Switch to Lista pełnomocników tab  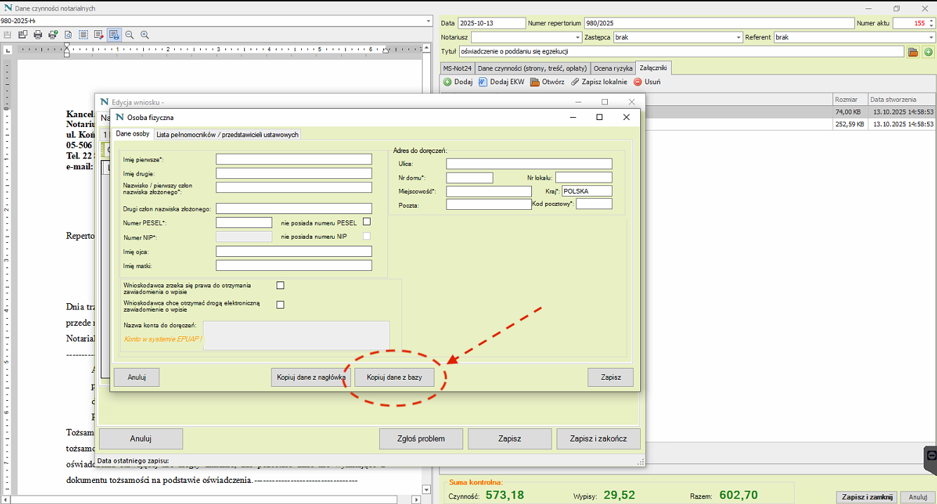point(227,135)
